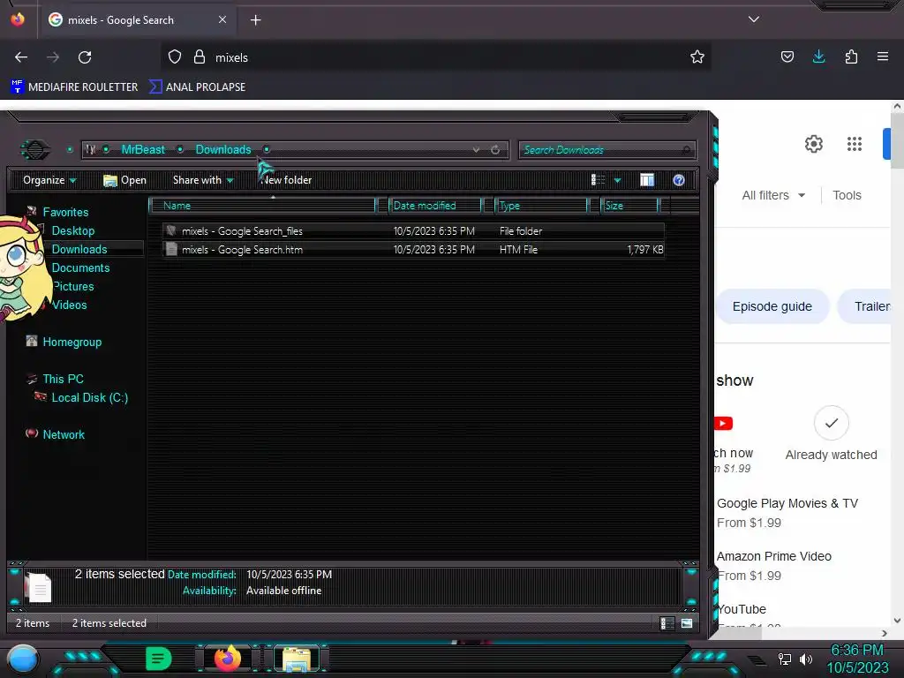Switch to Firefox on the taskbar
This screenshot has width=904, height=678.
[x=227, y=659]
